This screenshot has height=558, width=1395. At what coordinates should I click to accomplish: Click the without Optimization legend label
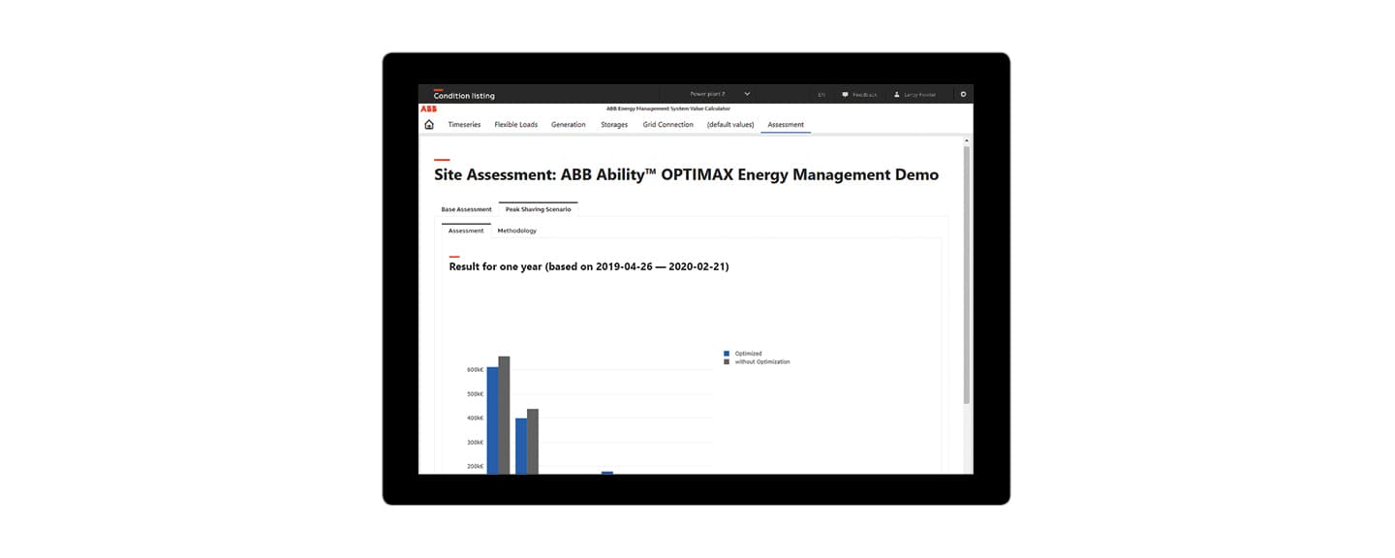click(761, 361)
